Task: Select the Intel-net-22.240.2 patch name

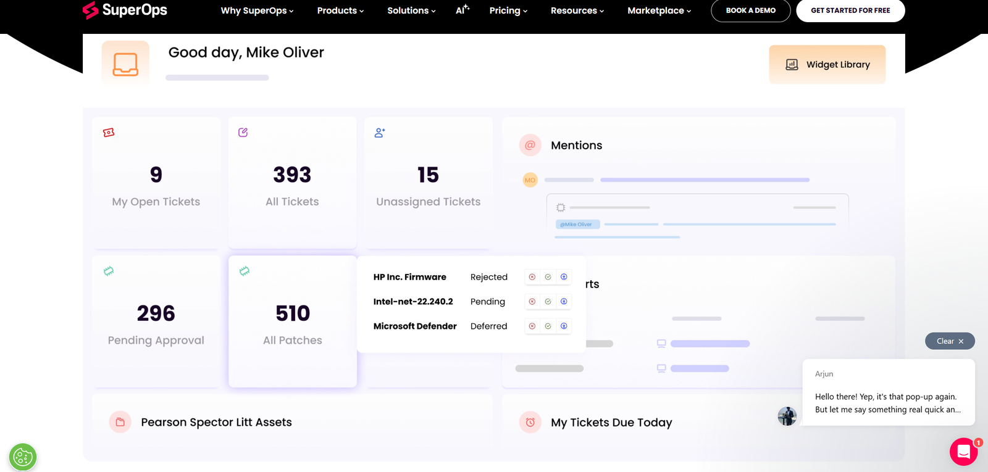Action: tap(413, 302)
